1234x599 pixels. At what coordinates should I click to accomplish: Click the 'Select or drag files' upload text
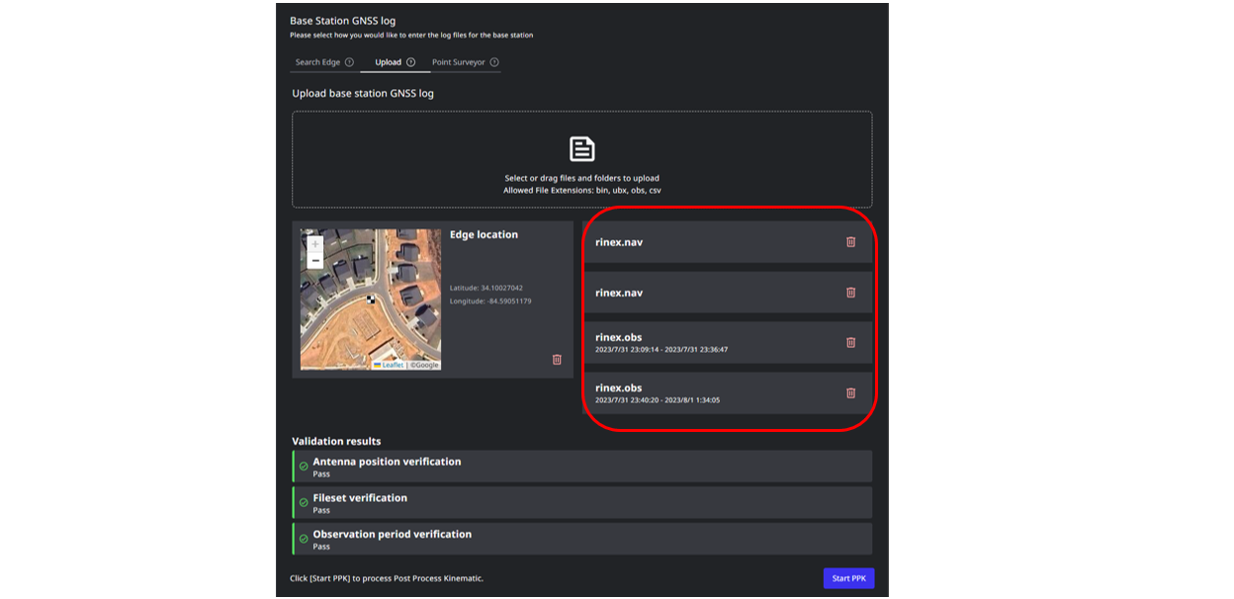click(x=581, y=179)
